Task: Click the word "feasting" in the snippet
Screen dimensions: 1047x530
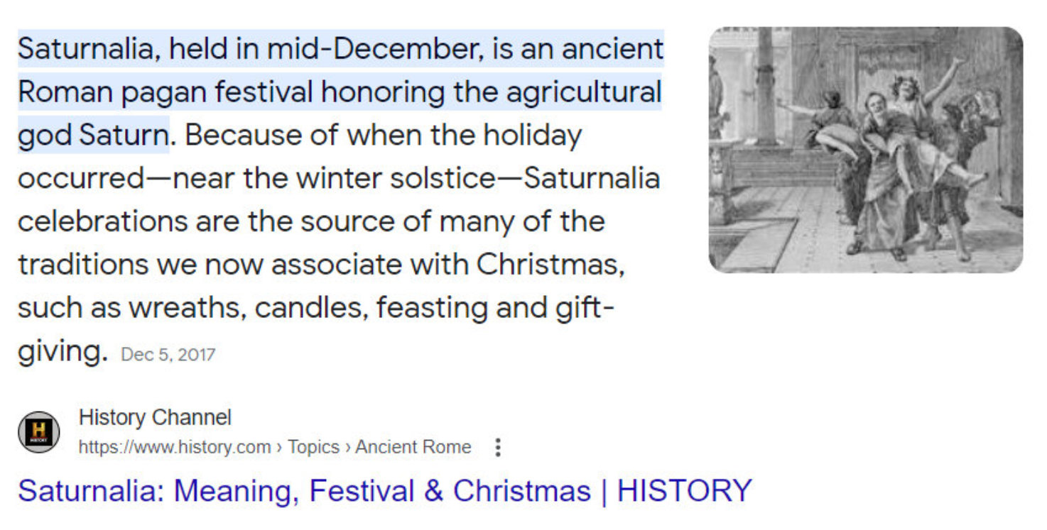Action: 435,308
